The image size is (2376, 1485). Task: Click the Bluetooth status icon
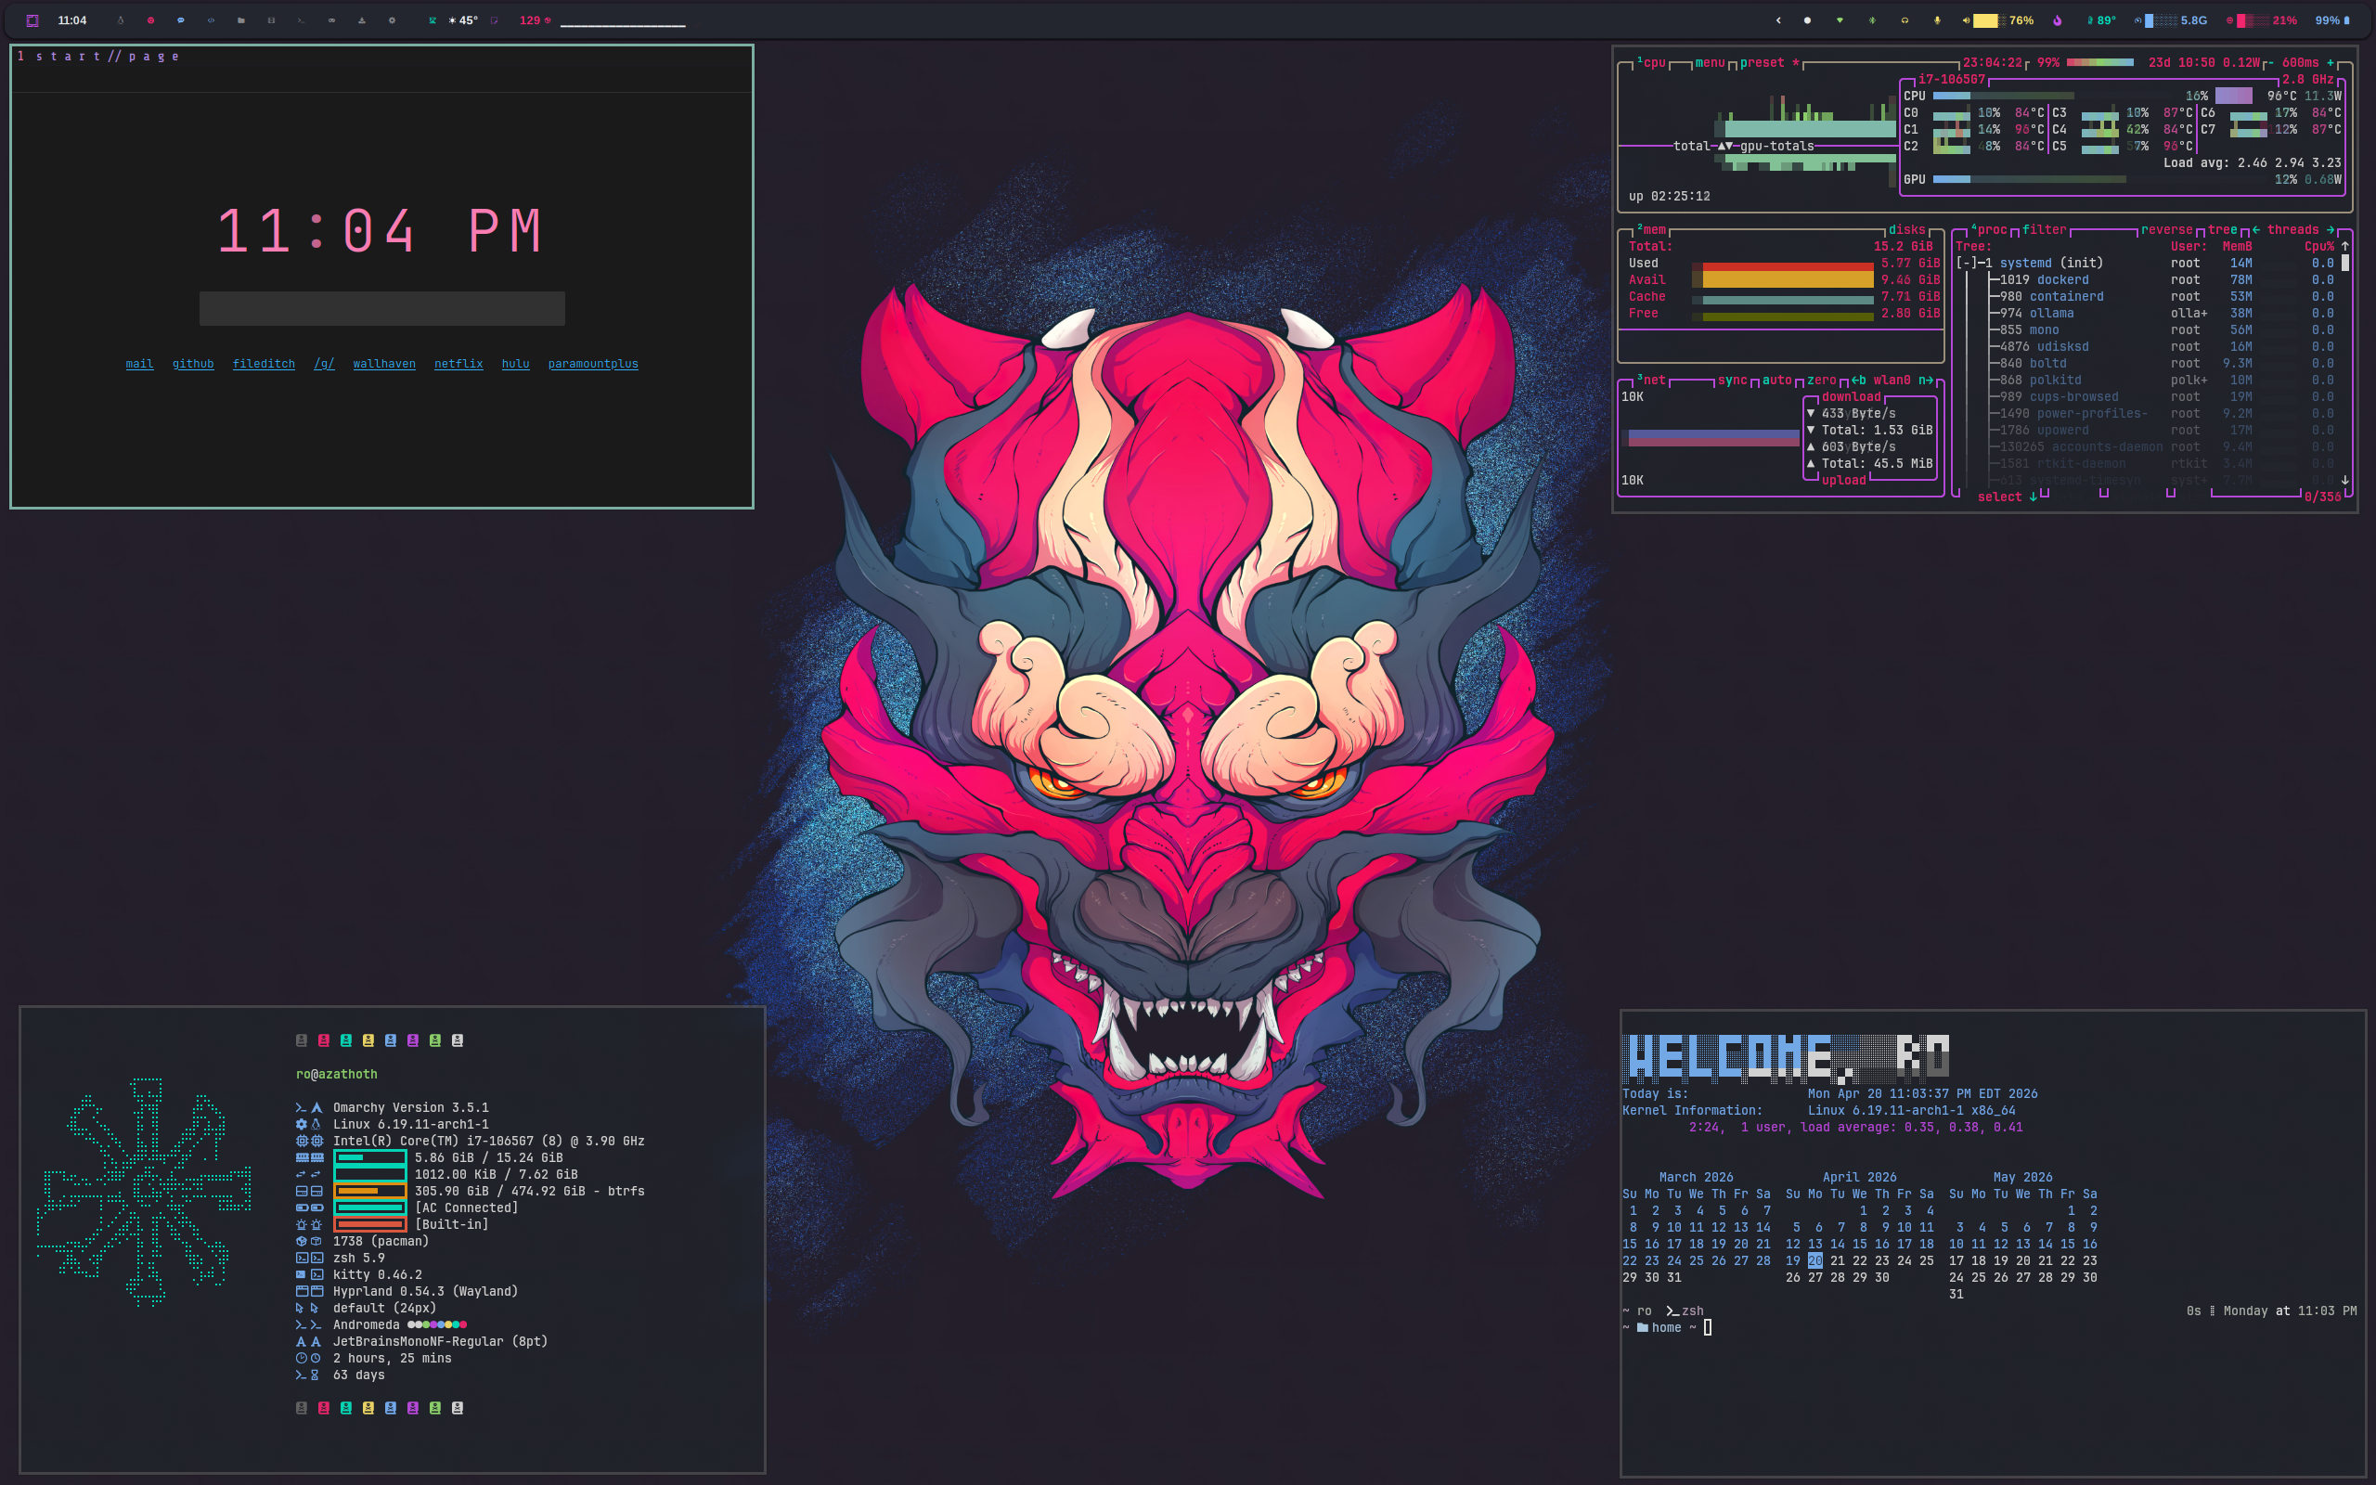tap(1872, 20)
